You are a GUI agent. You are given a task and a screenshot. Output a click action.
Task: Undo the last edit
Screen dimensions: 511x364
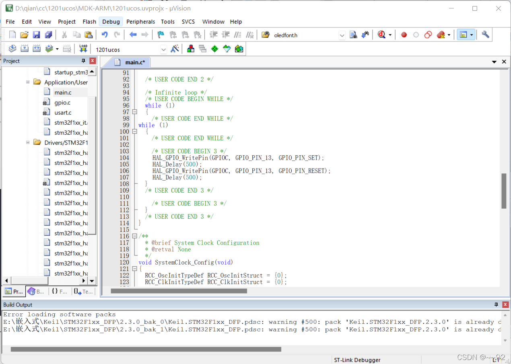pos(105,35)
